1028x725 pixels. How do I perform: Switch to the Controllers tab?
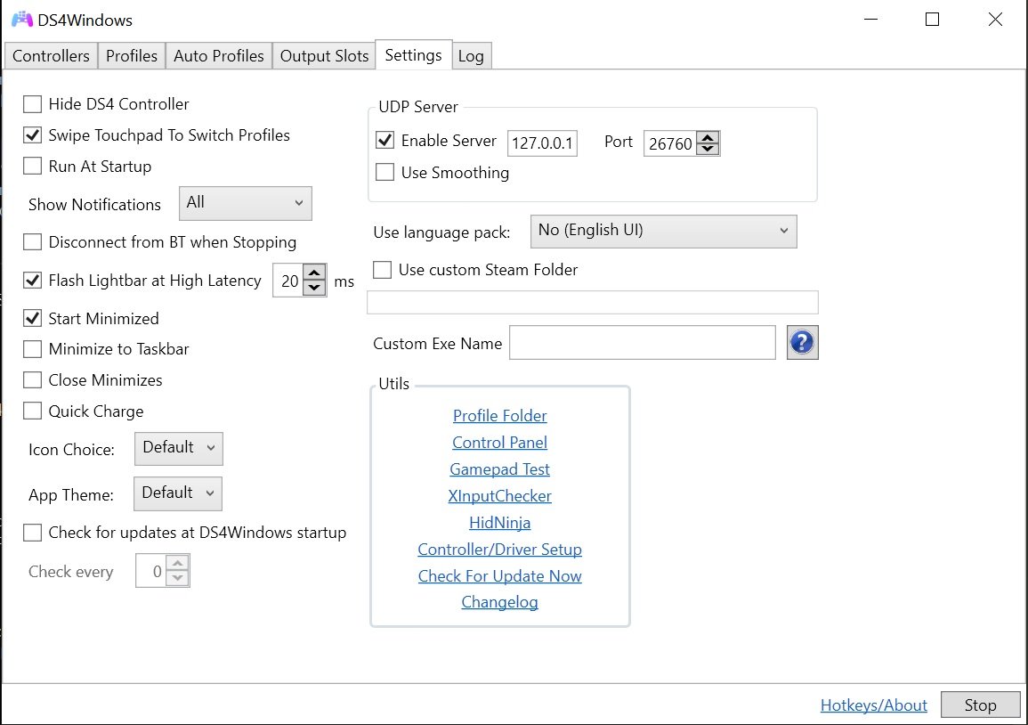tap(51, 56)
